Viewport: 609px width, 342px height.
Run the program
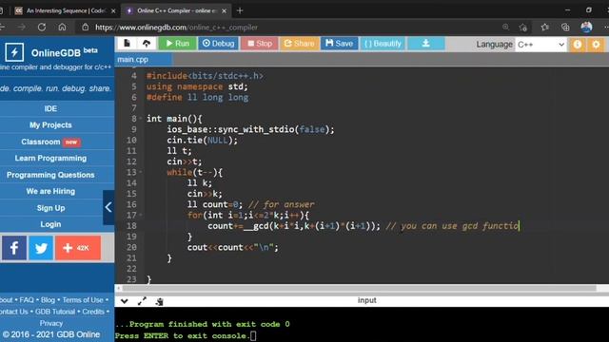(x=178, y=44)
